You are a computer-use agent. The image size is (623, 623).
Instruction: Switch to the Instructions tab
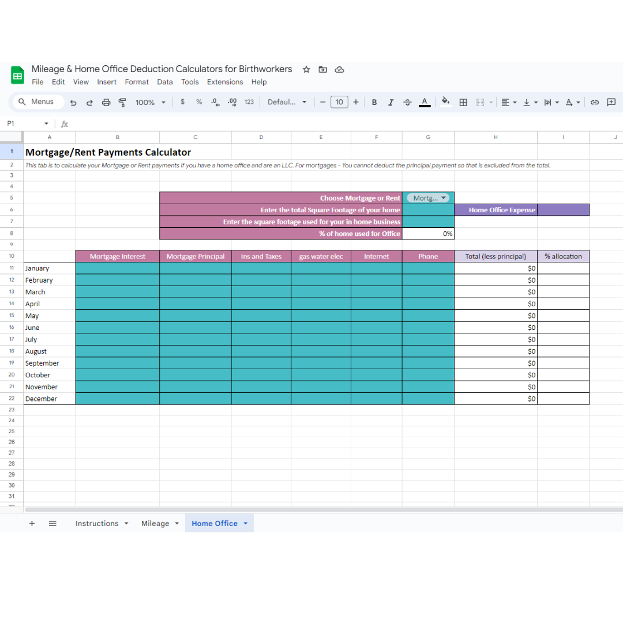pyautogui.click(x=97, y=523)
